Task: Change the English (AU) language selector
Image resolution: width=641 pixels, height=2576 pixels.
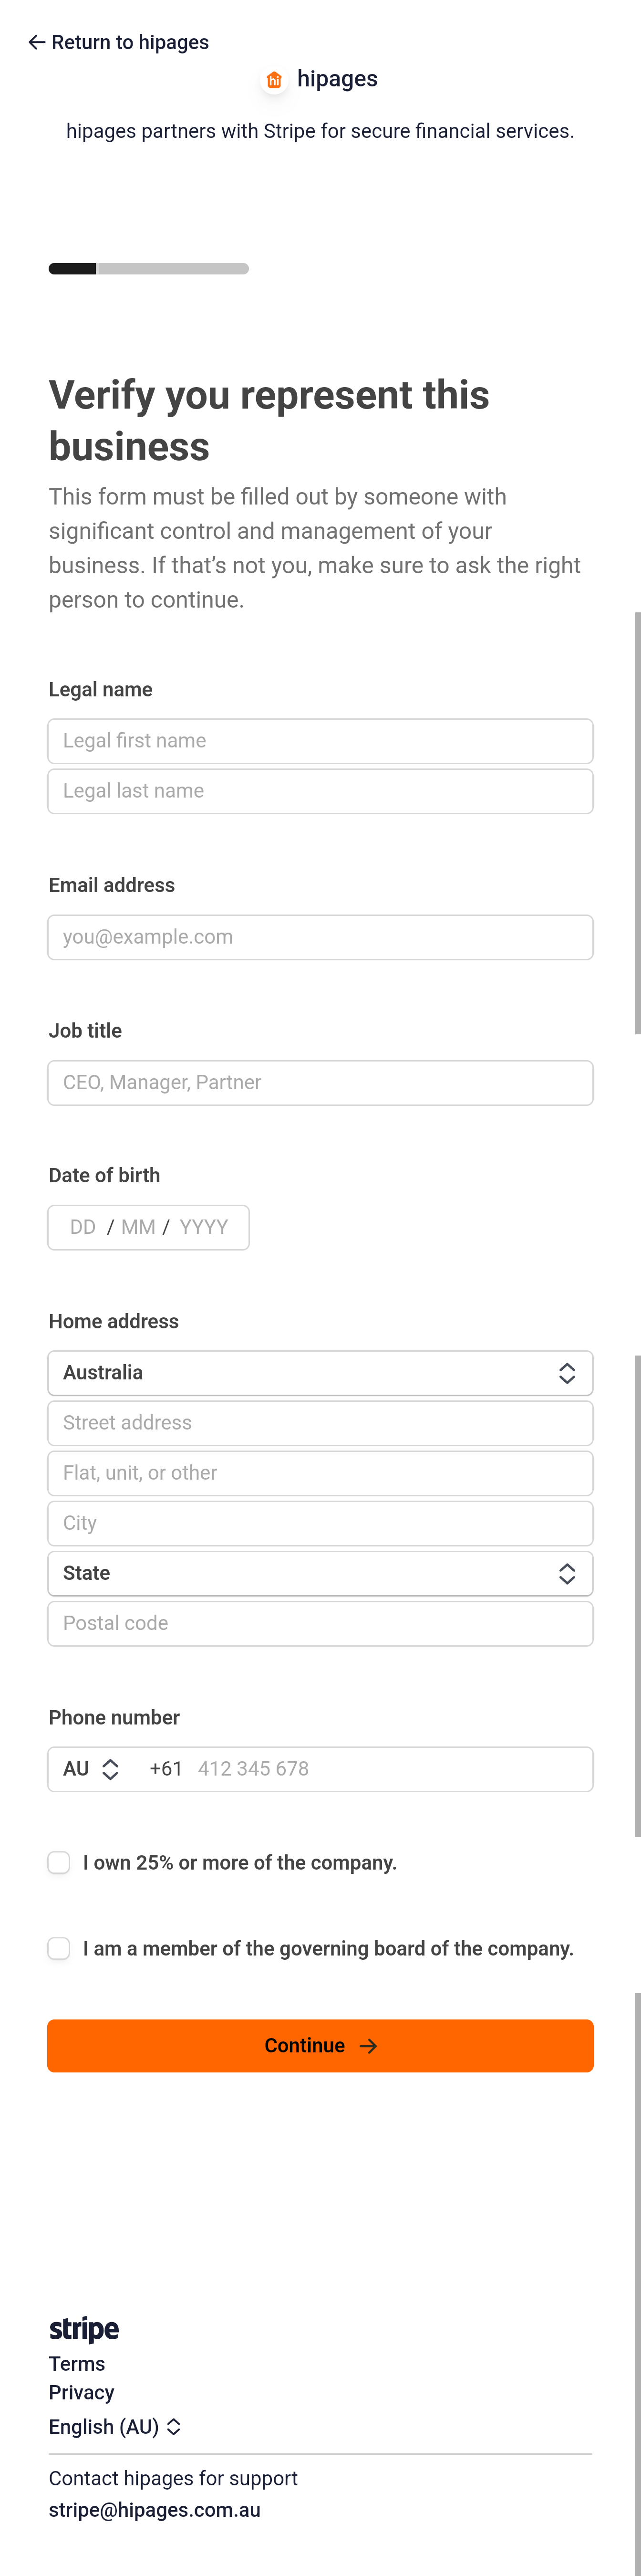Action: click(x=115, y=2427)
